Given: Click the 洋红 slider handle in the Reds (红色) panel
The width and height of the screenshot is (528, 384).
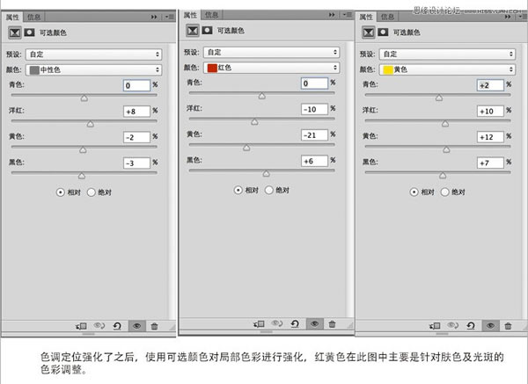Looking at the screenshot, I should 254,122.
